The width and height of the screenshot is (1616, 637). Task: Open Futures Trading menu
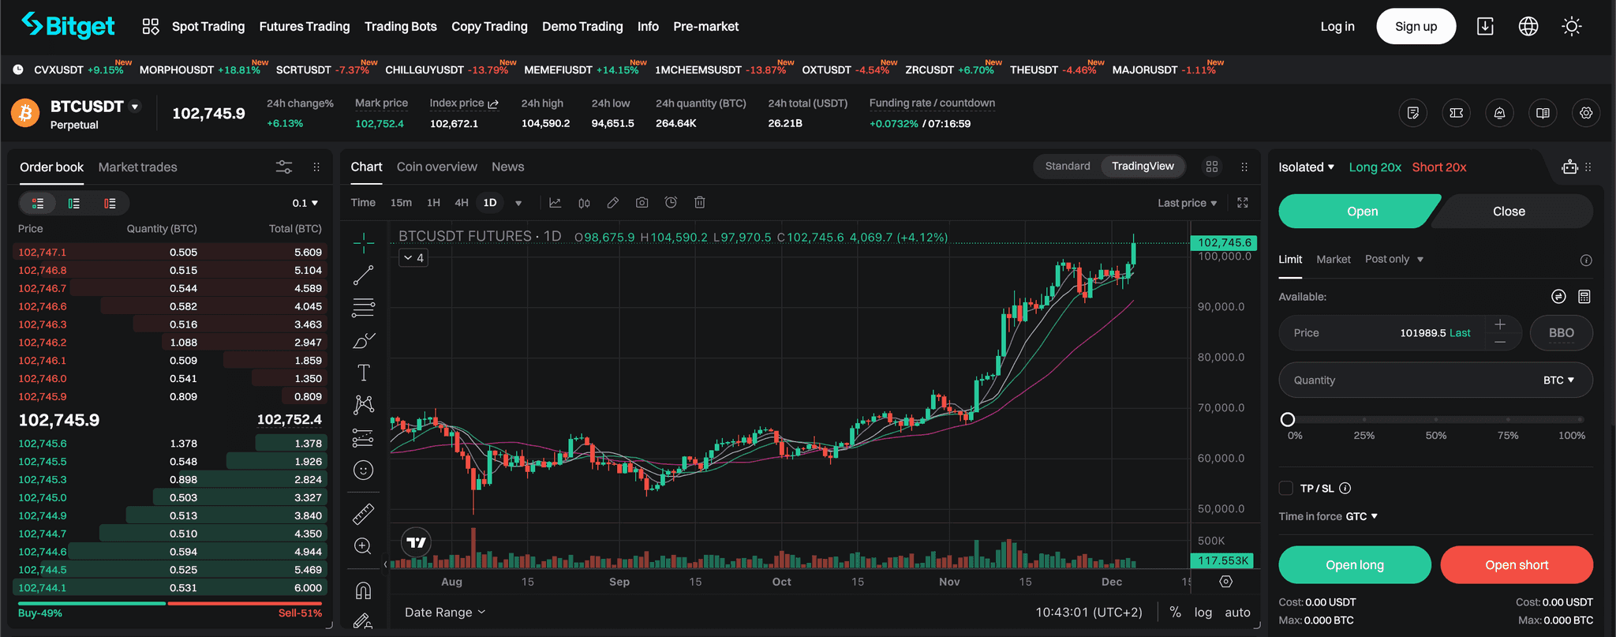[305, 27]
